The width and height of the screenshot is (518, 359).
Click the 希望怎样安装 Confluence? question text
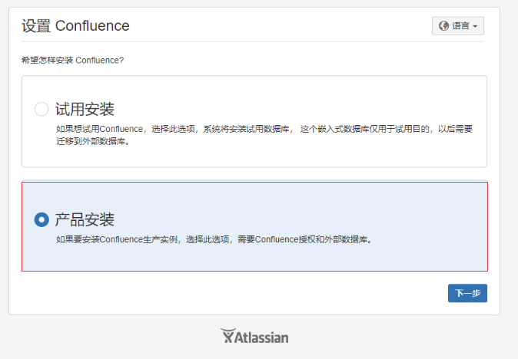point(73,61)
